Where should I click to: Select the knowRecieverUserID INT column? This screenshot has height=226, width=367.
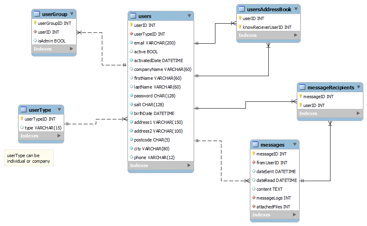(x=267, y=27)
